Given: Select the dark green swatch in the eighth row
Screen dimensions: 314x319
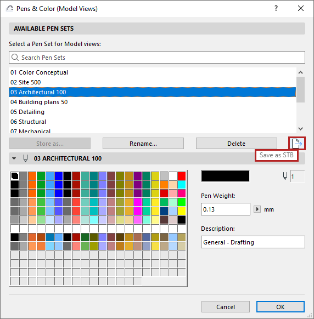Looking at the screenshot, I should [x=85, y=237].
